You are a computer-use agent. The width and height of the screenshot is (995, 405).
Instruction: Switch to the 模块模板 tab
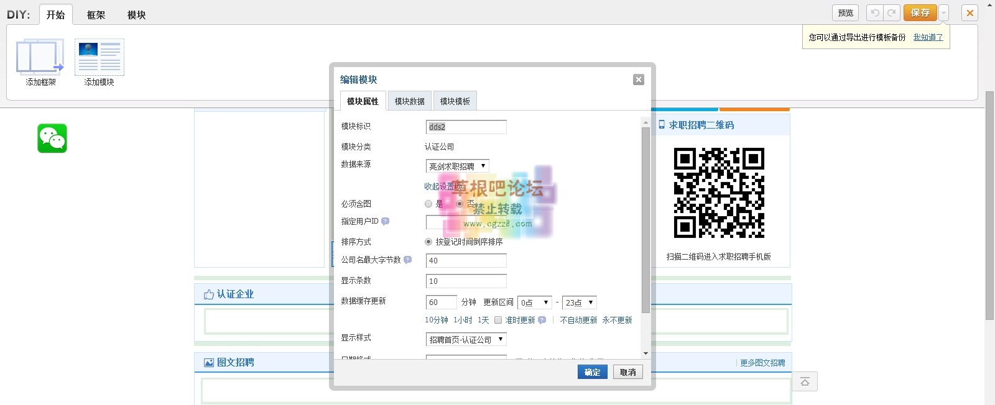[455, 101]
